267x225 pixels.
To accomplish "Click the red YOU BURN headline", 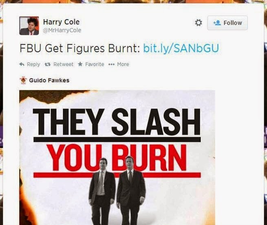I will click(118, 158).
